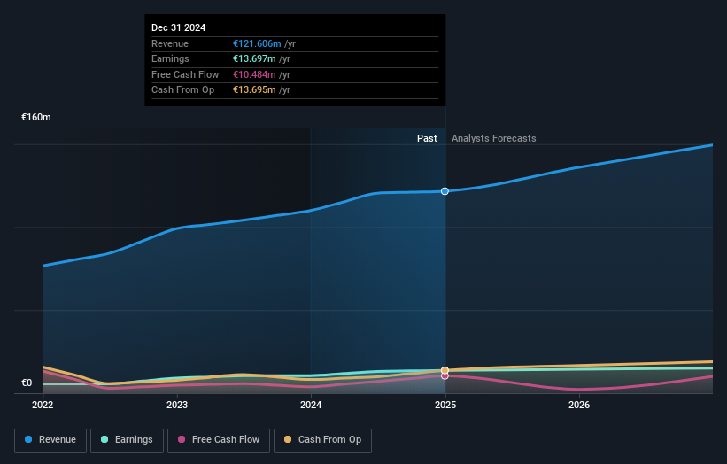The width and height of the screenshot is (727, 464).
Task: Select the 2026 x-axis label
Action: coord(579,405)
